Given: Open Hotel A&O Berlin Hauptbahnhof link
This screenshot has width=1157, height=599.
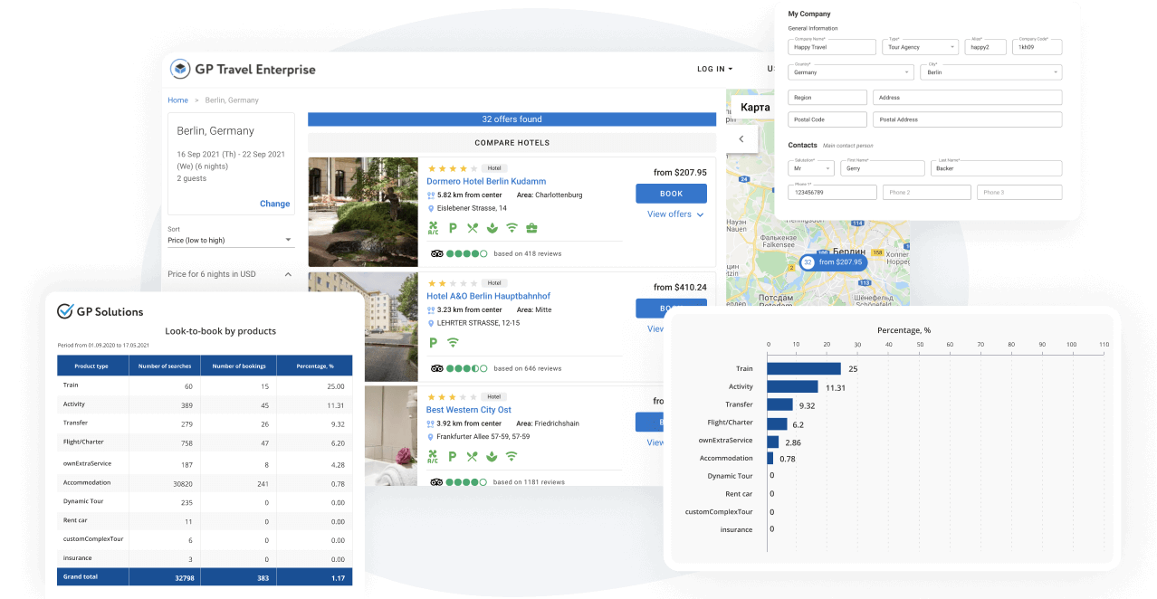Looking at the screenshot, I should click(x=488, y=296).
